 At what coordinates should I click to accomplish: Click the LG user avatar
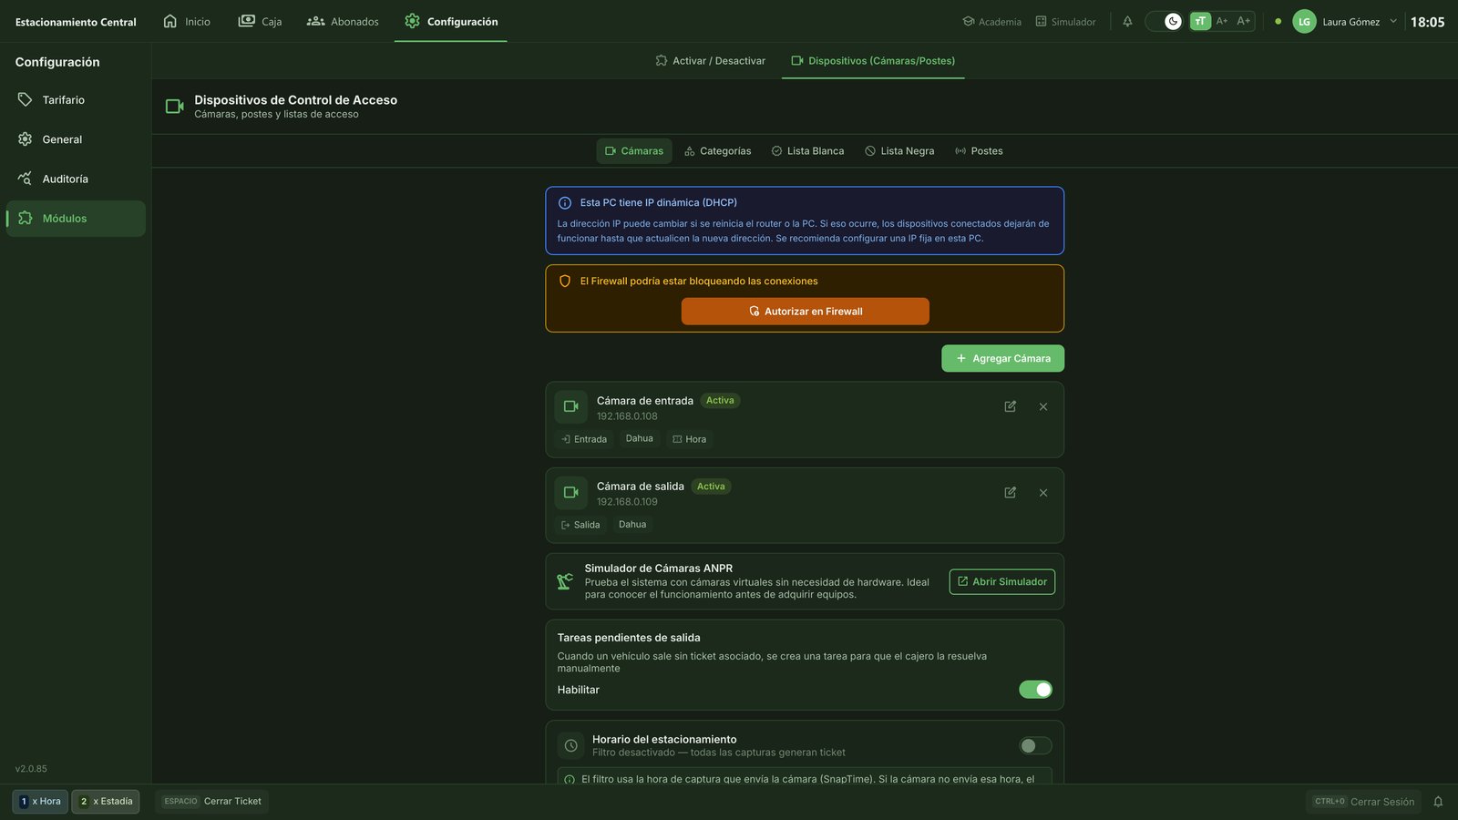coord(1304,21)
